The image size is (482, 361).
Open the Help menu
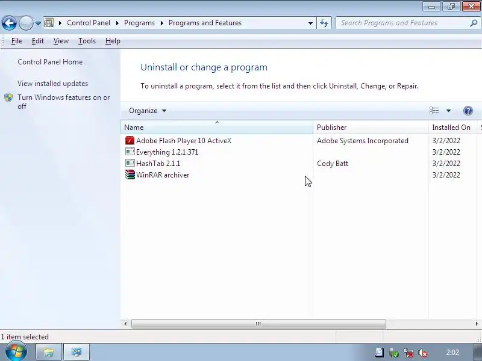[113, 41]
